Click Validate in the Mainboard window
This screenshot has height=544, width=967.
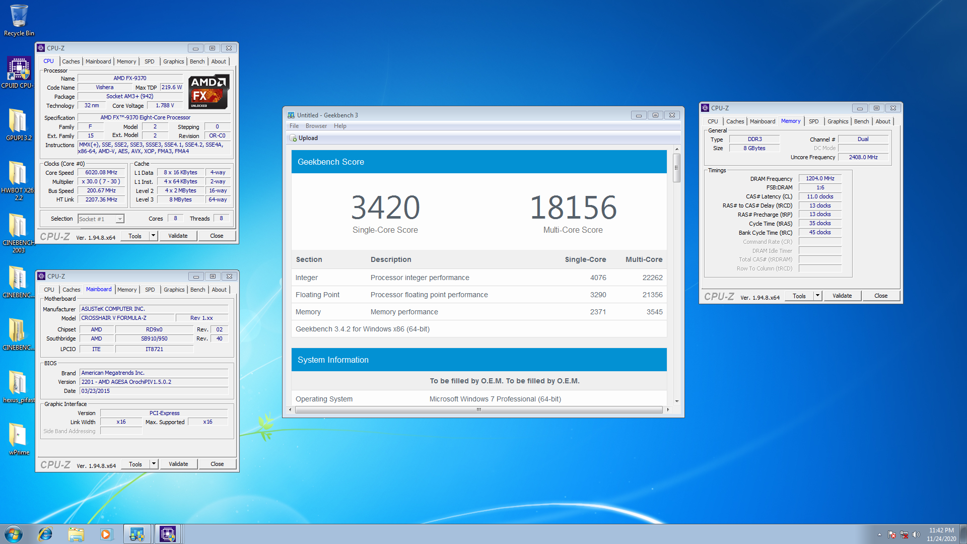pyautogui.click(x=178, y=464)
